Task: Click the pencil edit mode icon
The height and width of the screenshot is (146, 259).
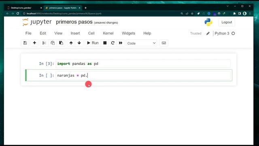Action: (208, 33)
